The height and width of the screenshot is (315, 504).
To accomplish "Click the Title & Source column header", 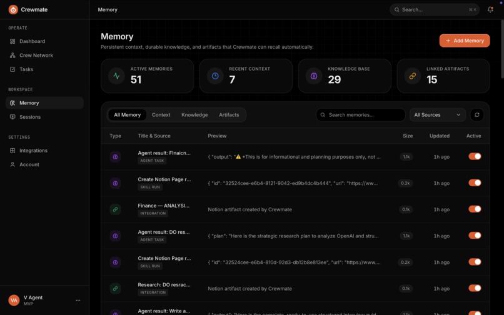I will pos(154,136).
